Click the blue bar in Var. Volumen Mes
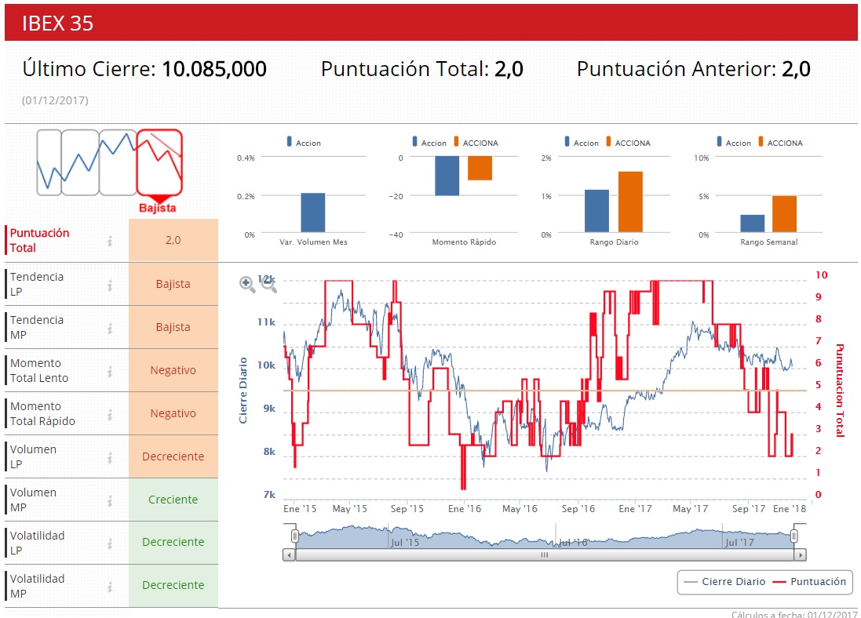This screenshot has height=618, width=861. click(313, 213)
